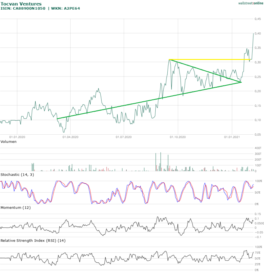Click the Relative Strength Index (RSI) (14) heading
This screenshot has height=272, width=264.
click(x=33, y=241)
